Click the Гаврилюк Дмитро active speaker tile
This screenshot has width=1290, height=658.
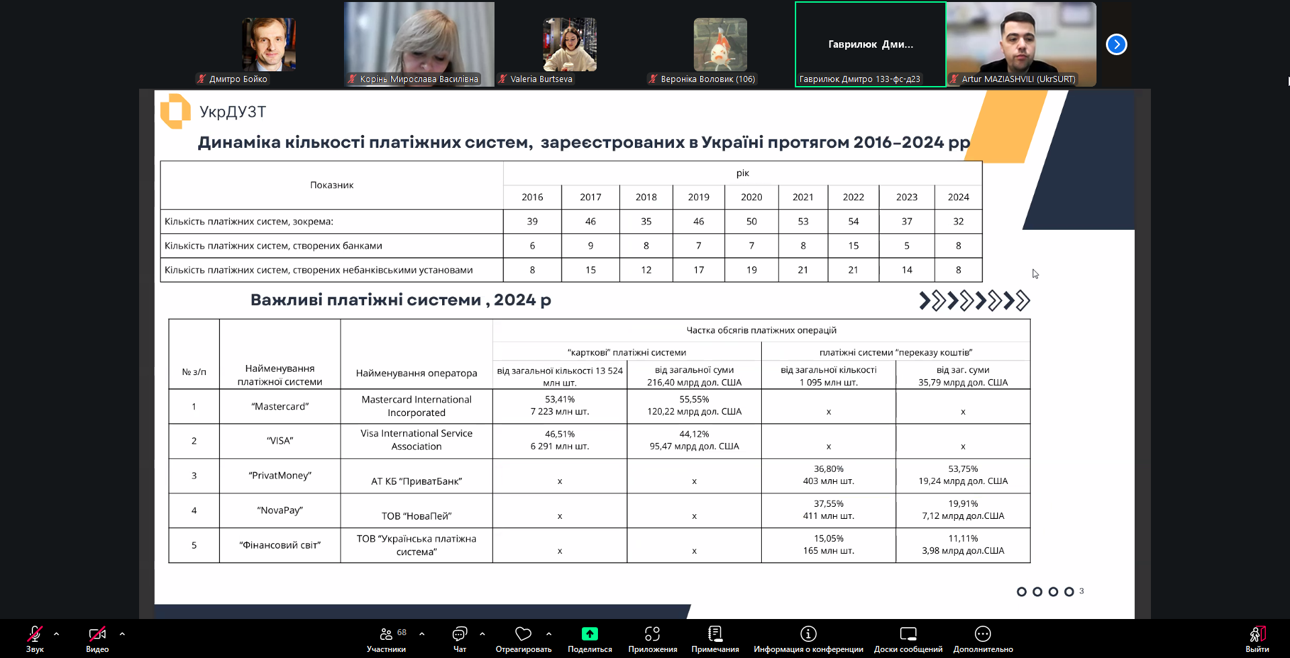pyautogui.click(x=870, y=44)
